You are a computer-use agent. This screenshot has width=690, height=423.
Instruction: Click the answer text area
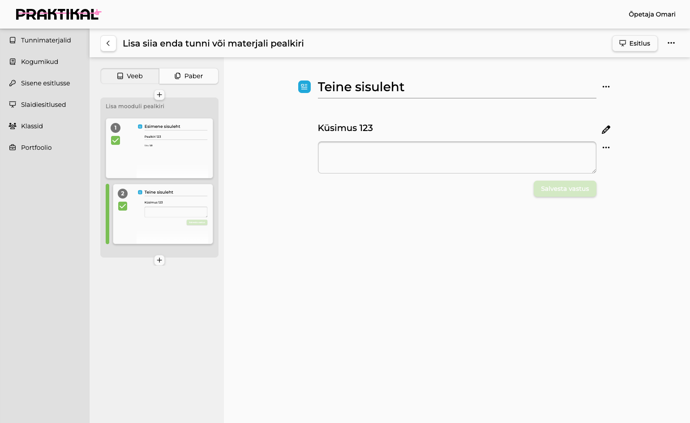tap(457, 157)
